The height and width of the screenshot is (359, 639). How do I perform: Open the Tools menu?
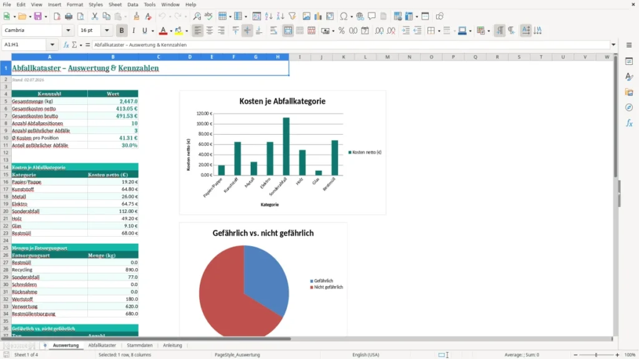(x=150, y=4)
